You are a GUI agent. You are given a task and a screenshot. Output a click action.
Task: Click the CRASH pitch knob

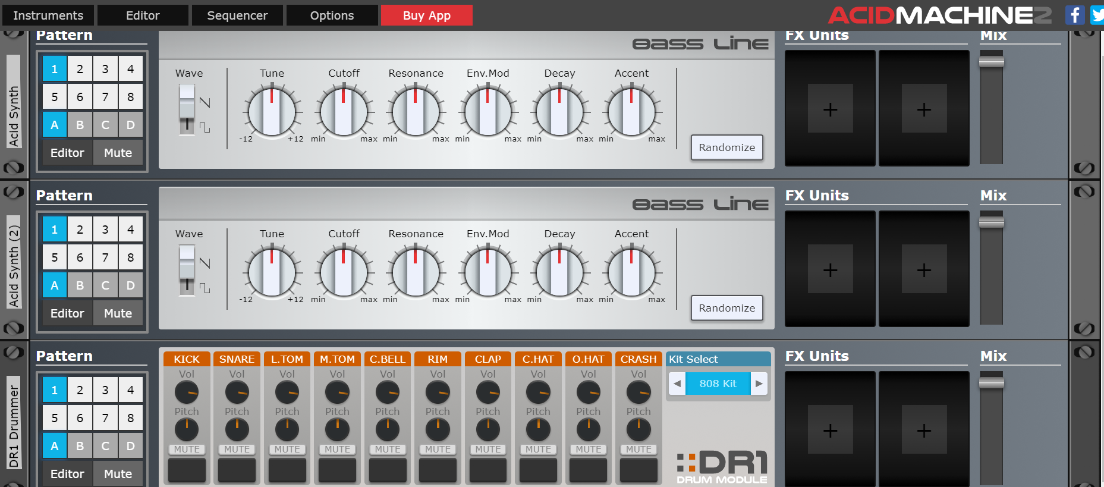pyautogui.click(x=639, y=430)
